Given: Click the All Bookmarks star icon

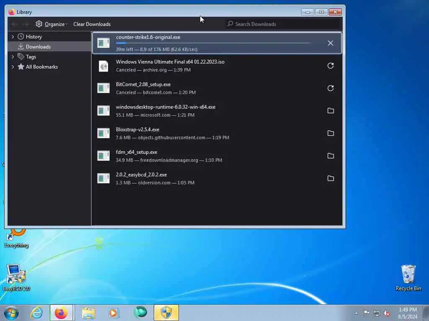Looking at the screenshot, I should point(21,66).
